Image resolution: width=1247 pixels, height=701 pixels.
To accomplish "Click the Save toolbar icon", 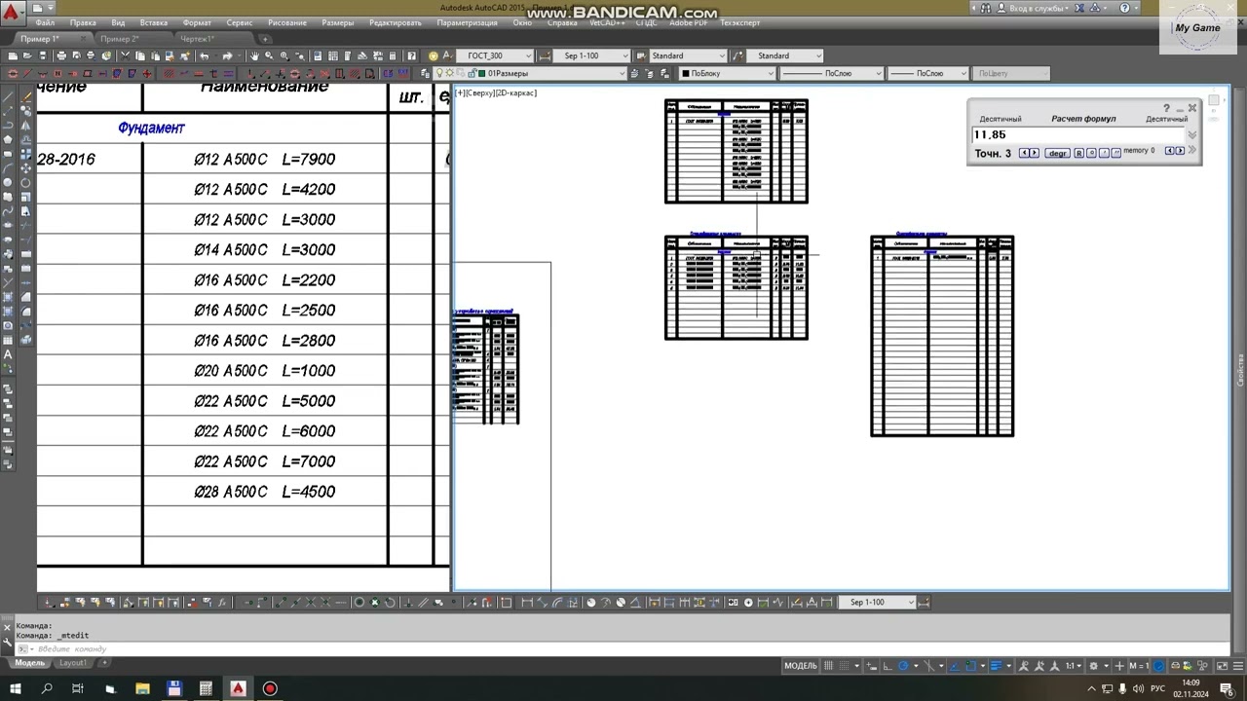I will tap(42, 55).
